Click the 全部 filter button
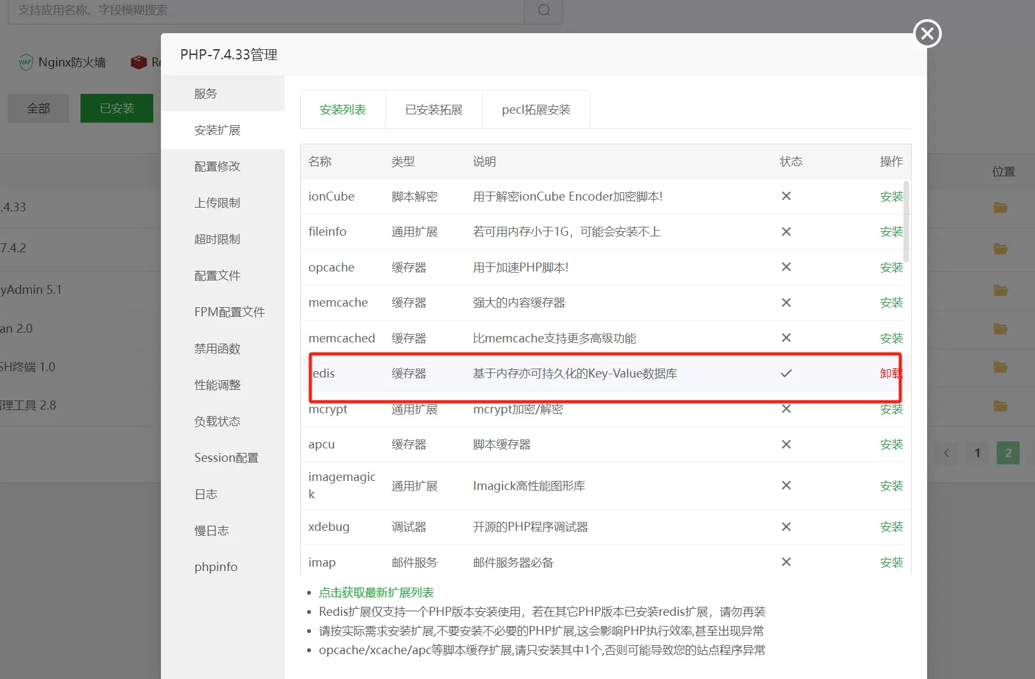Viewport: 1035px width, 679px height. point(38,109)
